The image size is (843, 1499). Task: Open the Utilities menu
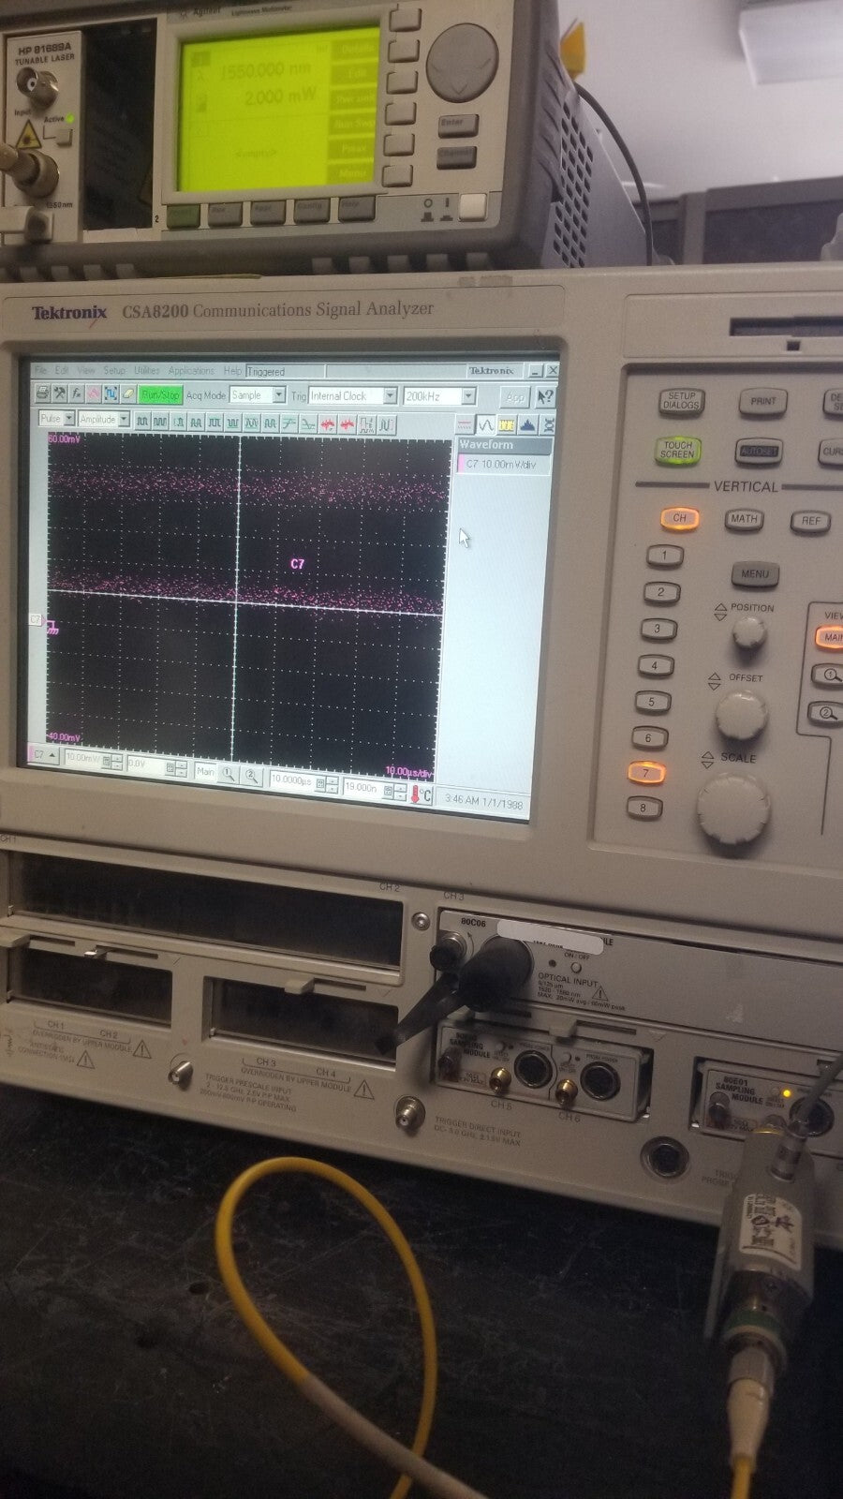[x=147, y=371]
